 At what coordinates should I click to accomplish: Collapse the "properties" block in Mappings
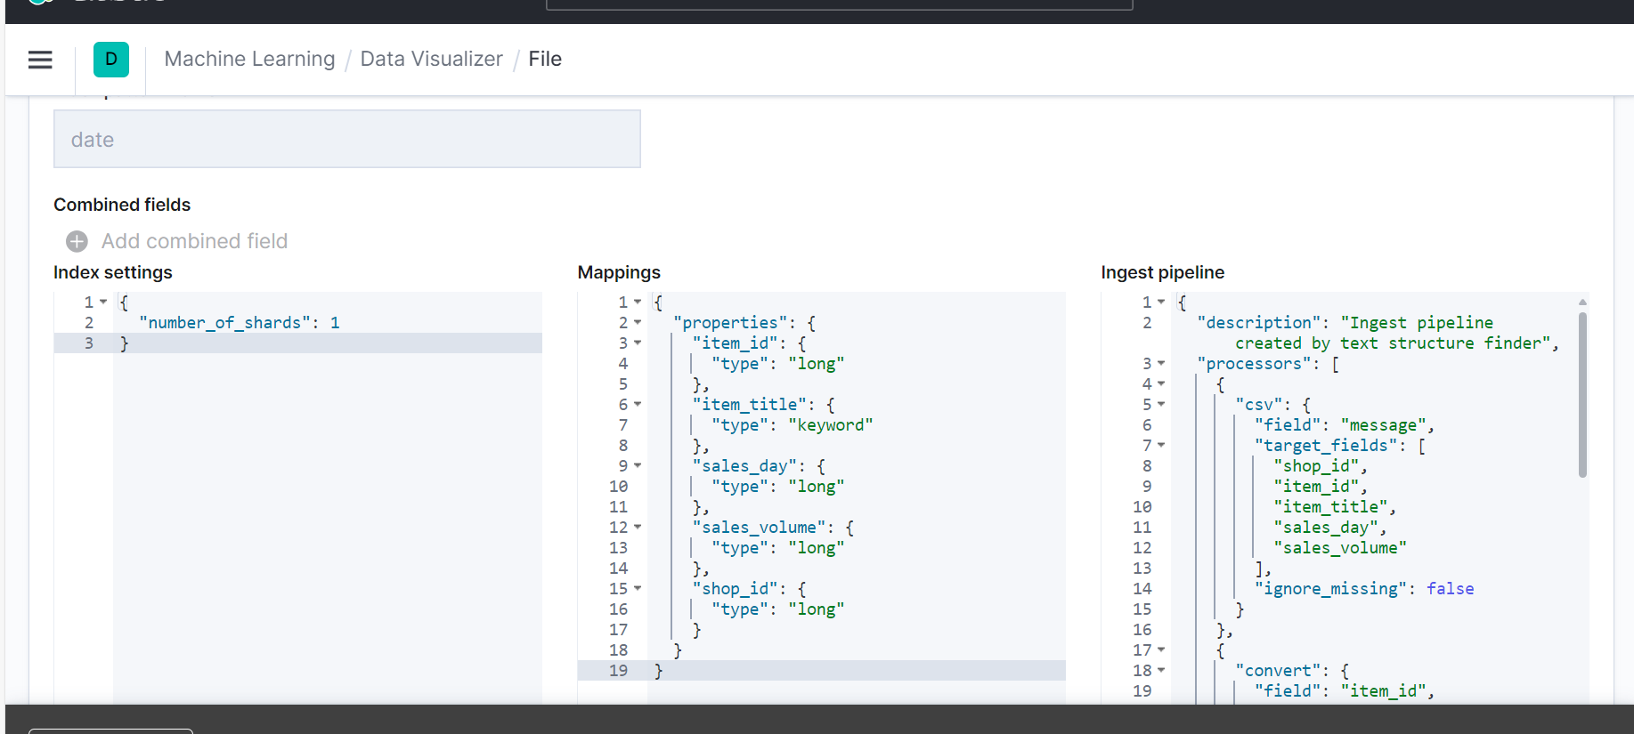tap(638, 323)
